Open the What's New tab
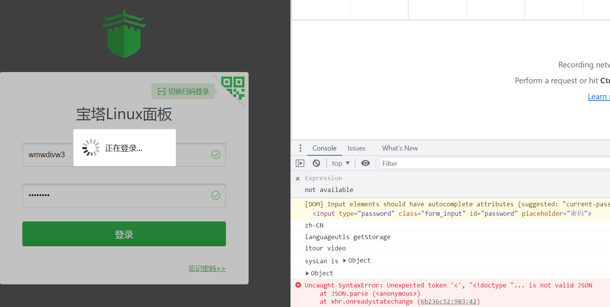The image size is (610, 307). [400, 148]
